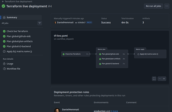Click the DanielHemmati avatar in protection rules
Image resolution: width=172 pixels, height=112 pixels.
click(57, 110)
